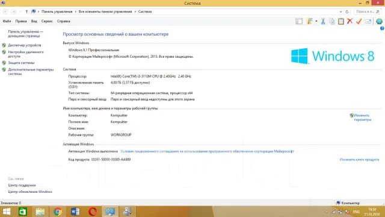The image size is (385, 217).
Task: Click the processor value Intel Core i3-3110M
Action: point(151,77)
